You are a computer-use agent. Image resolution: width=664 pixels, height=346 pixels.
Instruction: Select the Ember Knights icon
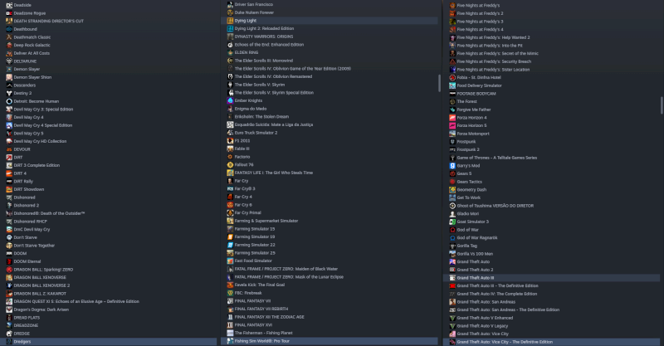pos(230,100)
